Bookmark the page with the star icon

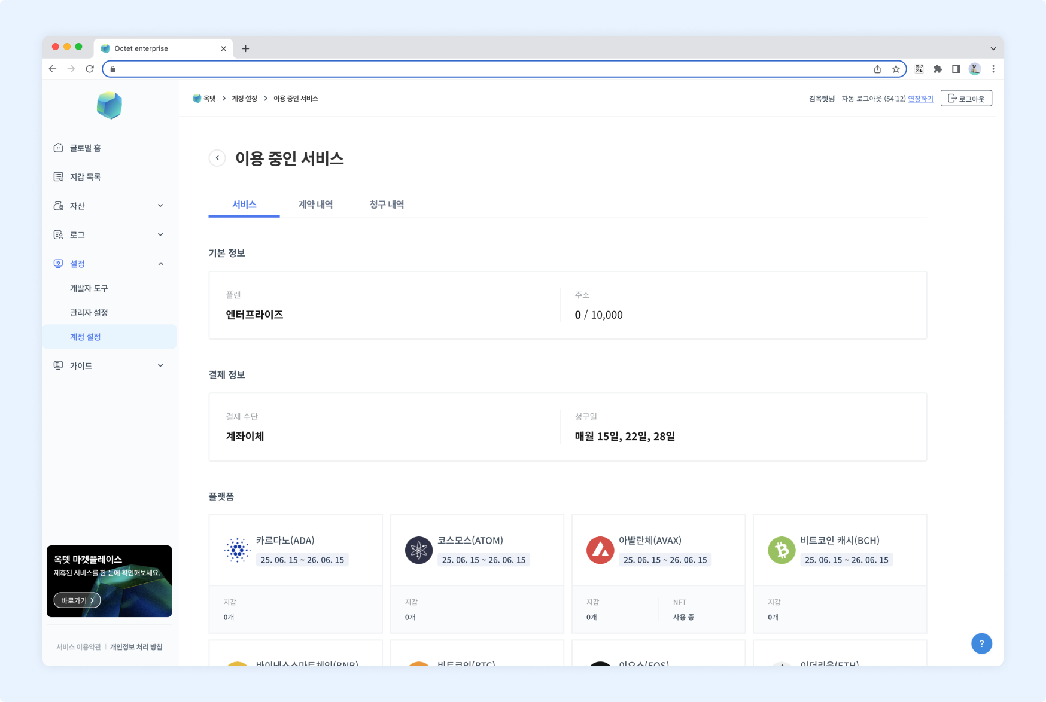(x=896, y=69)
